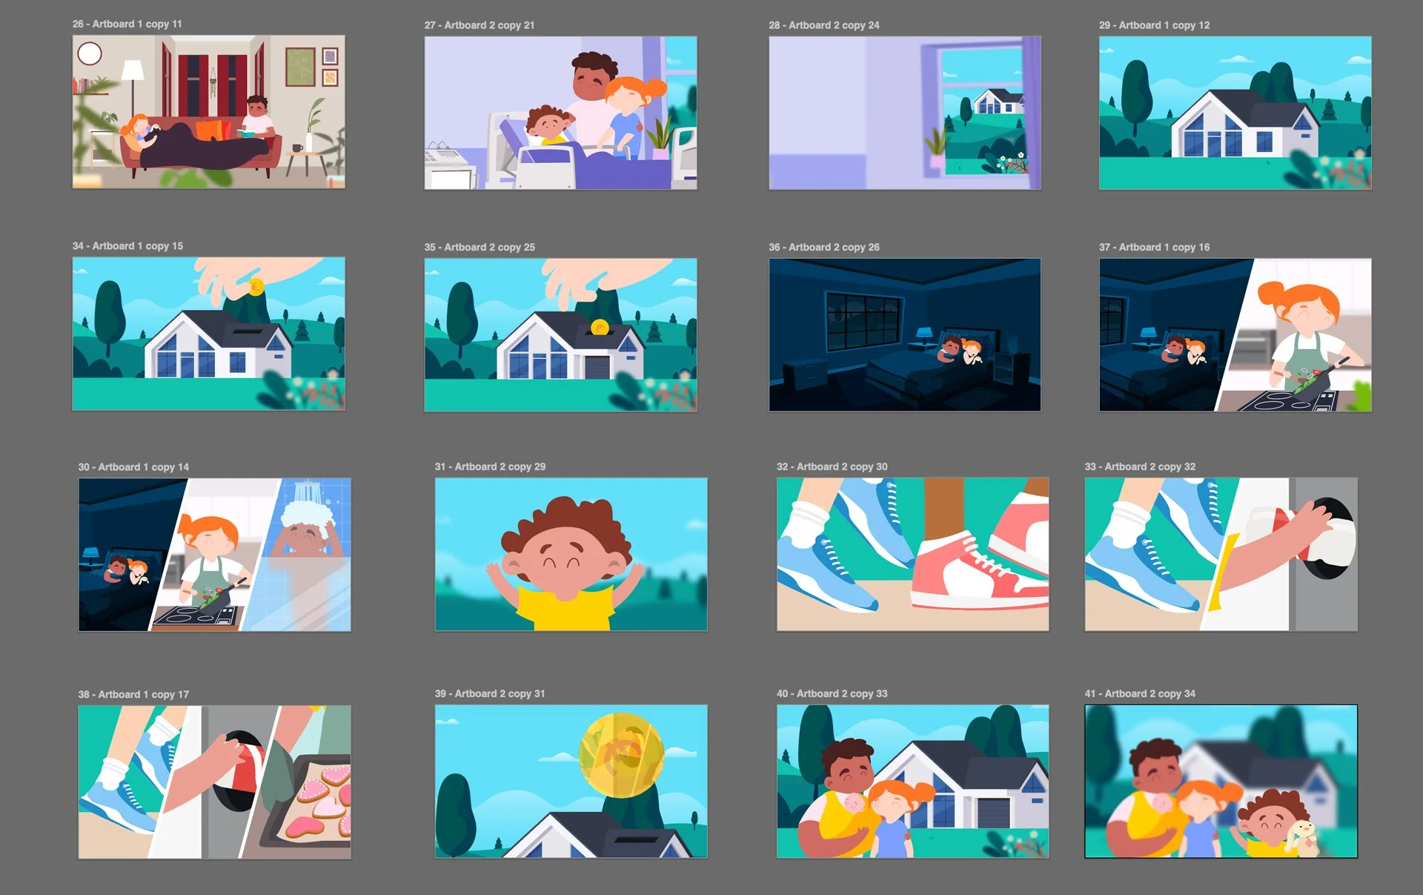Click the label '36 - Artboard 2 copy 26'
Image resolution: width=1423 pixels, height=895 pixels.
[823, 247]
